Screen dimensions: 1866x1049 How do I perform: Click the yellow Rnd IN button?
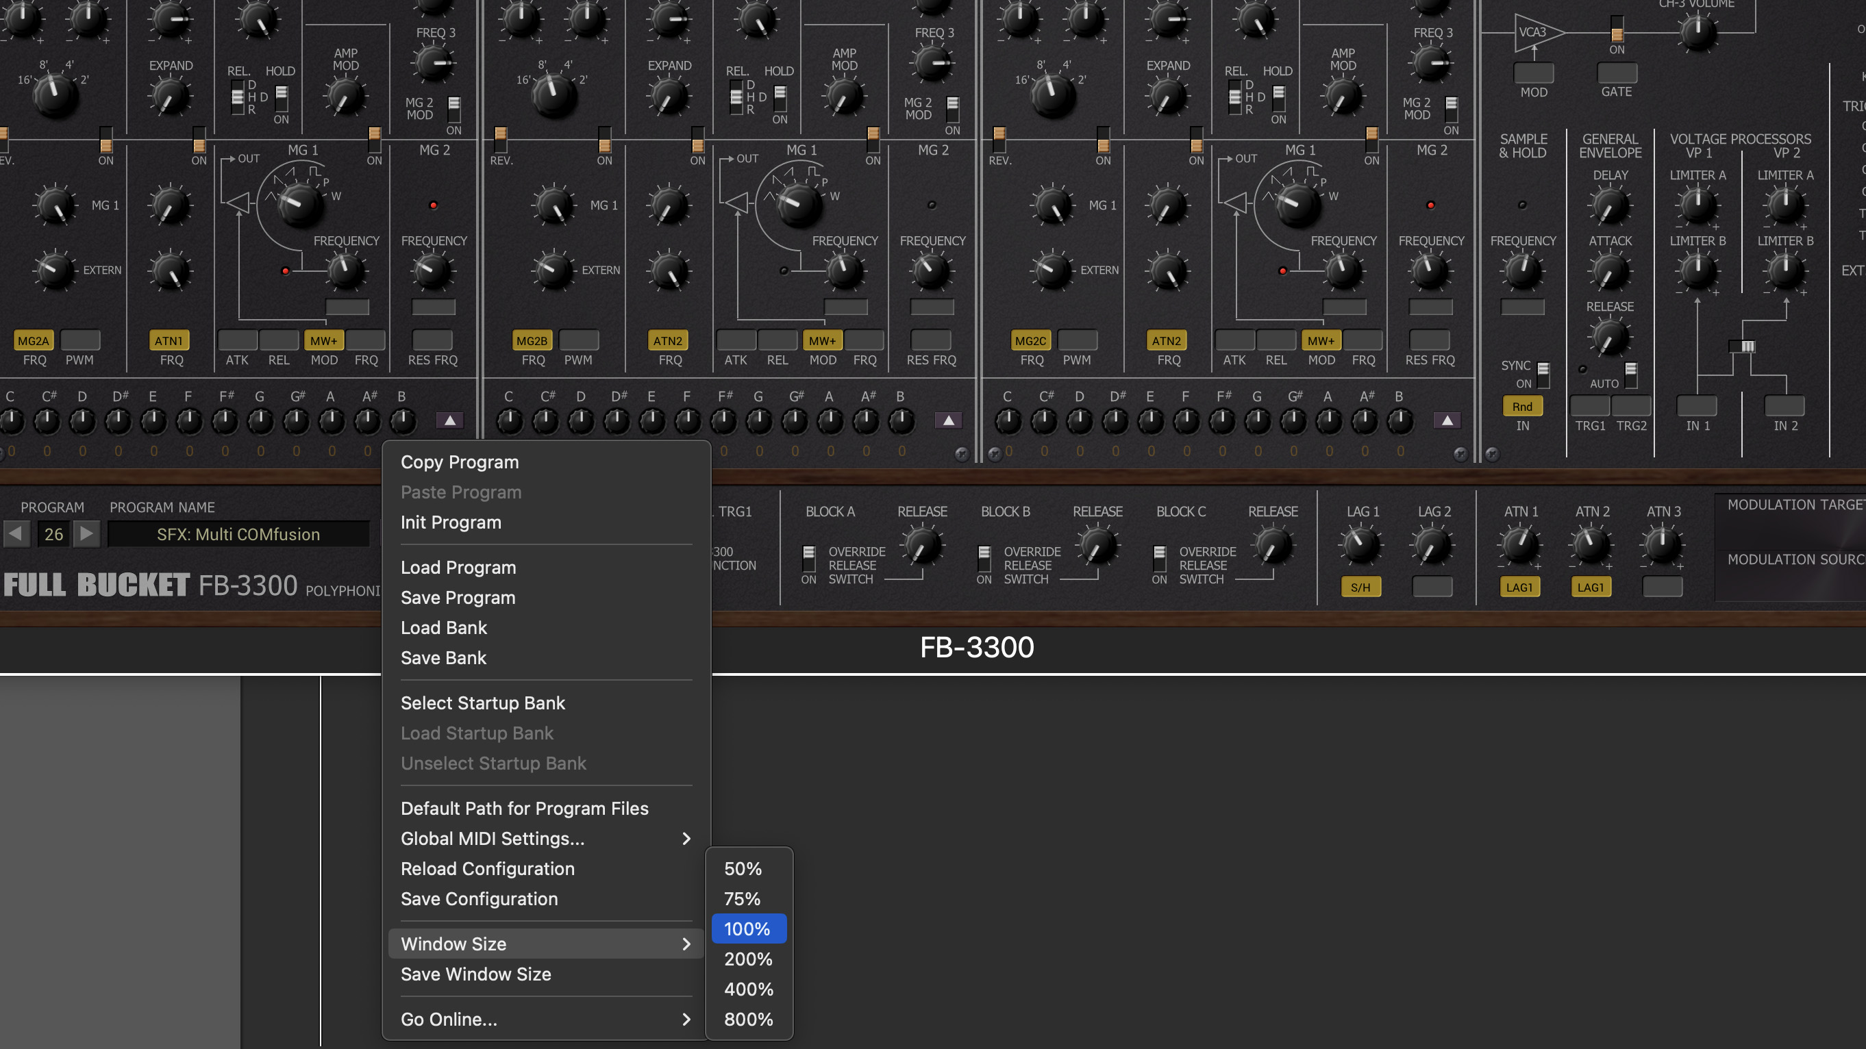pyautogui.click(x=1522, y=406)
